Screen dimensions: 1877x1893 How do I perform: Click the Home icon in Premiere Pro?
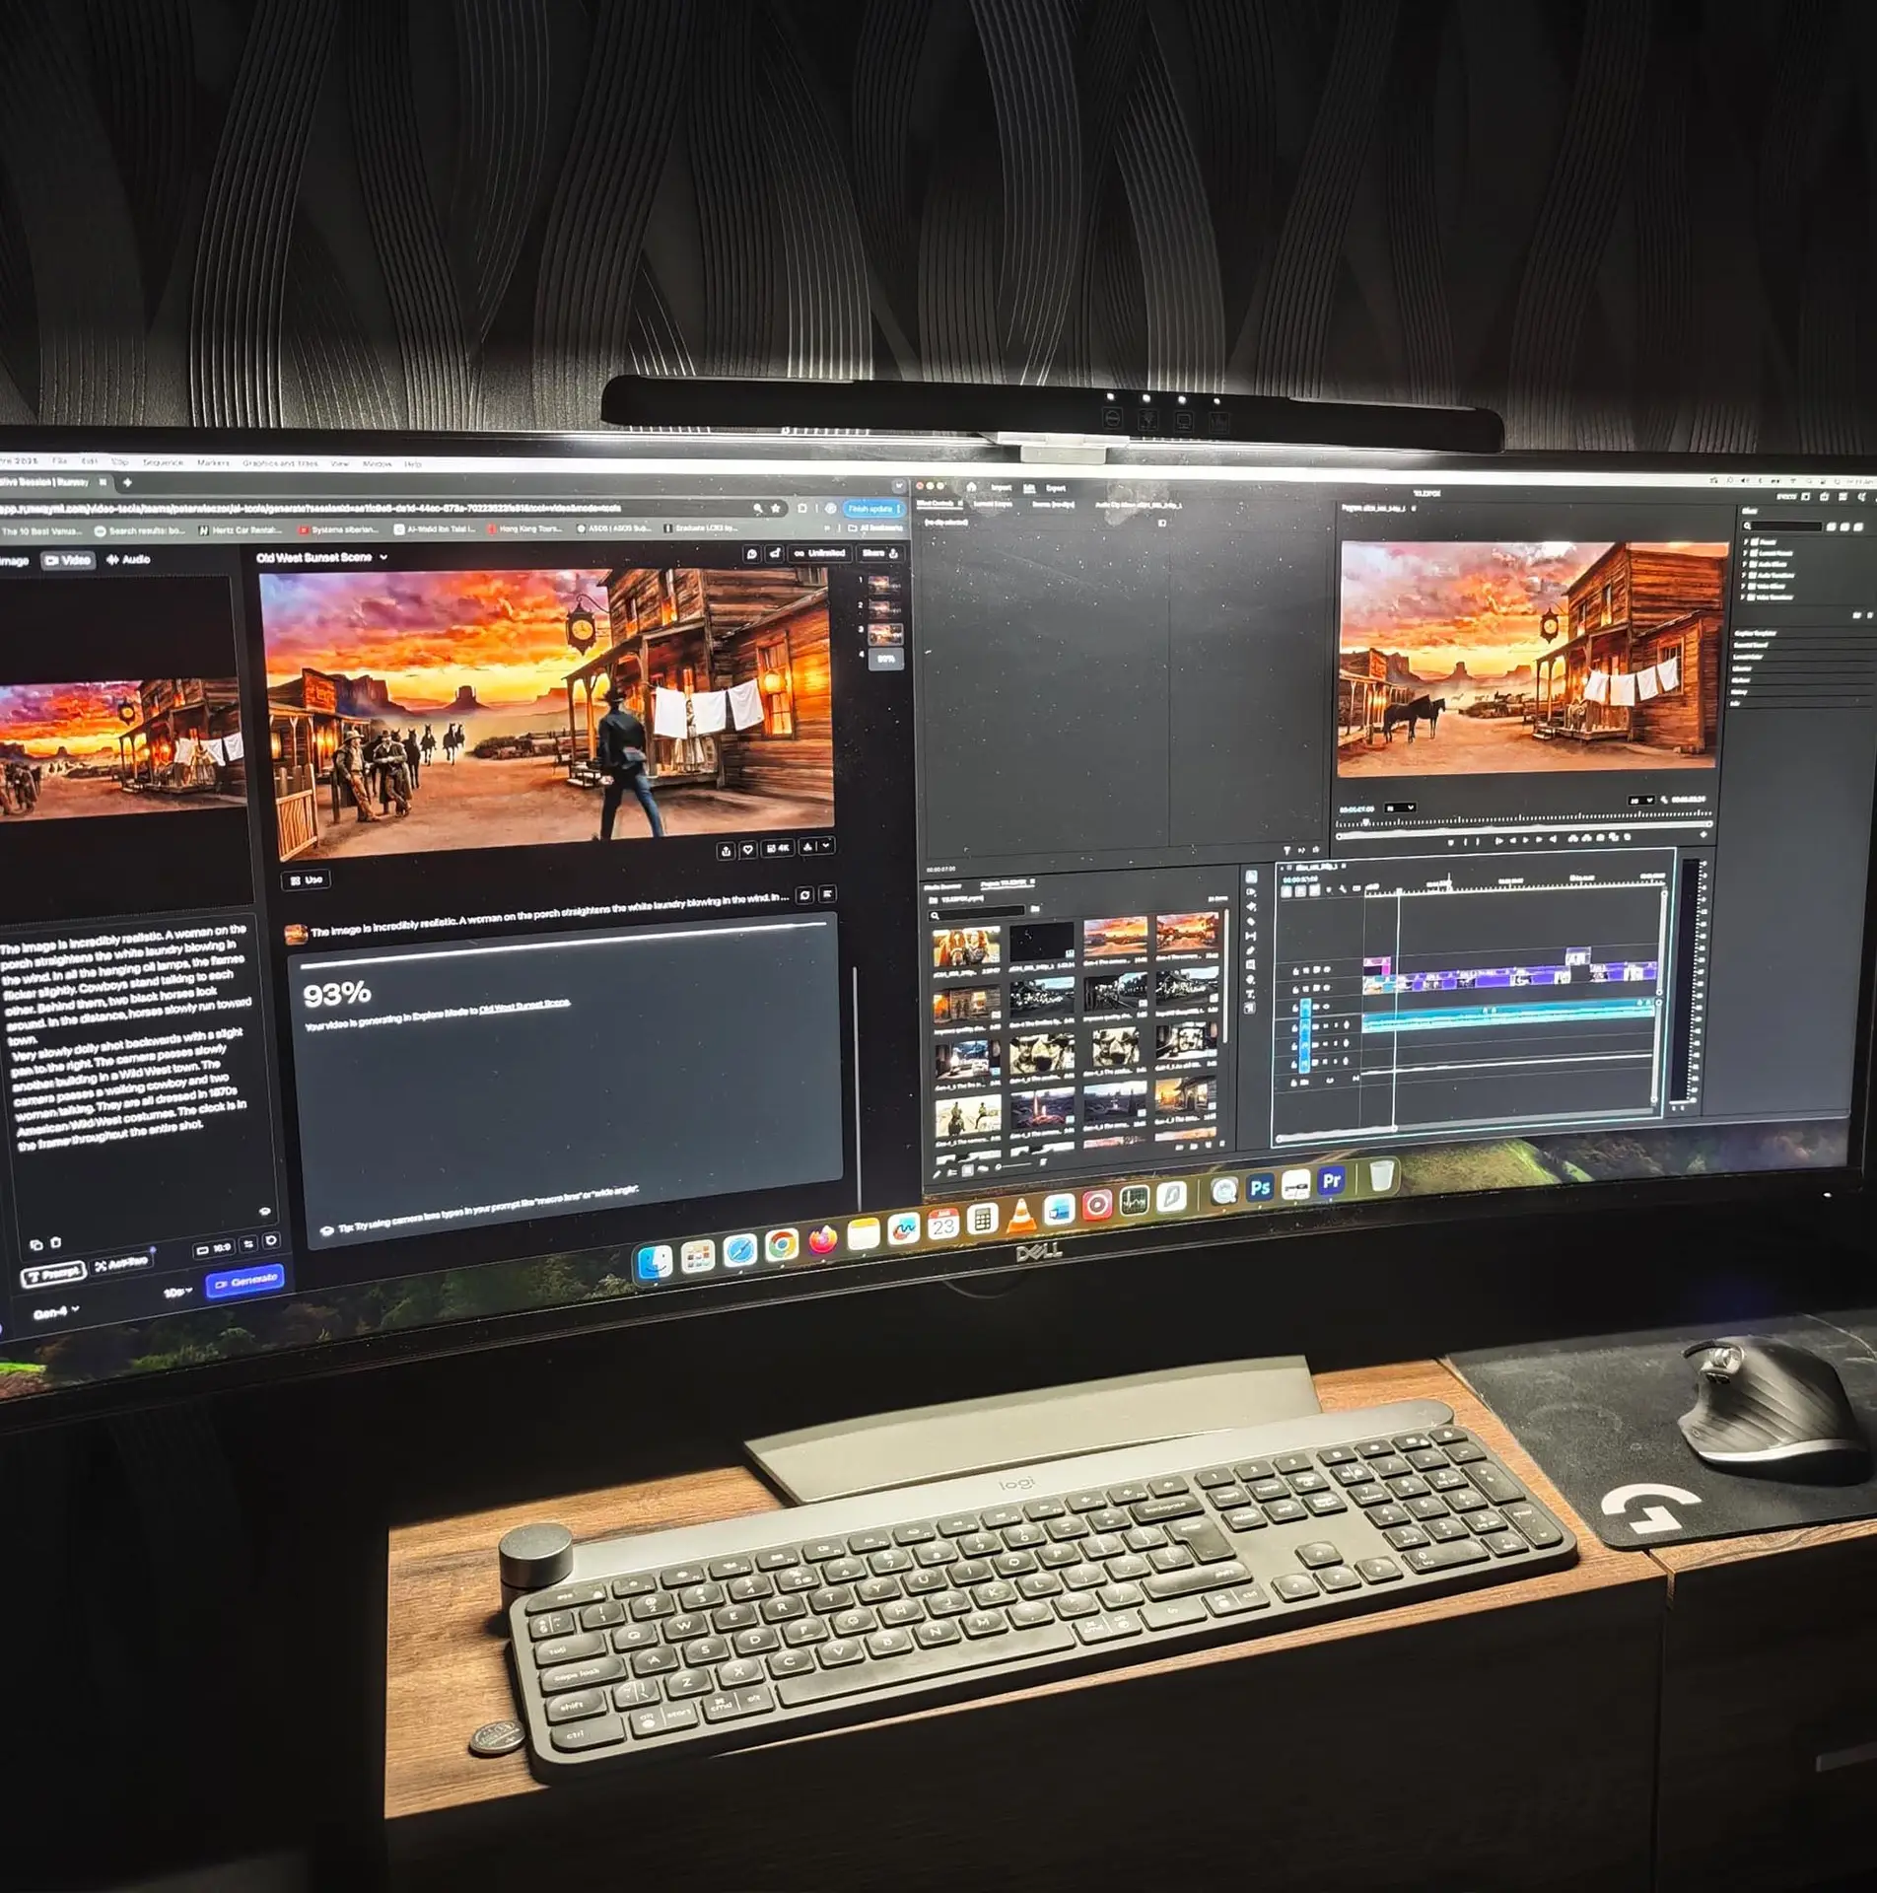pos(971,487)
